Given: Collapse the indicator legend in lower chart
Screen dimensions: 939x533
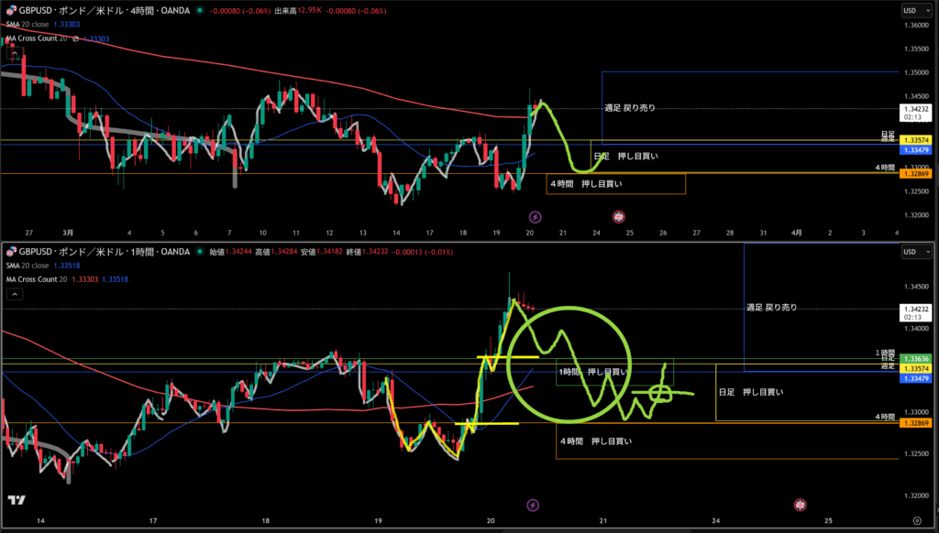Looking at the screenshot, I should tap(15, 294).
